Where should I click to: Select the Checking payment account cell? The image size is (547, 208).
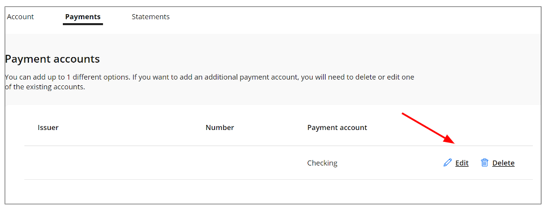(322, 163)
